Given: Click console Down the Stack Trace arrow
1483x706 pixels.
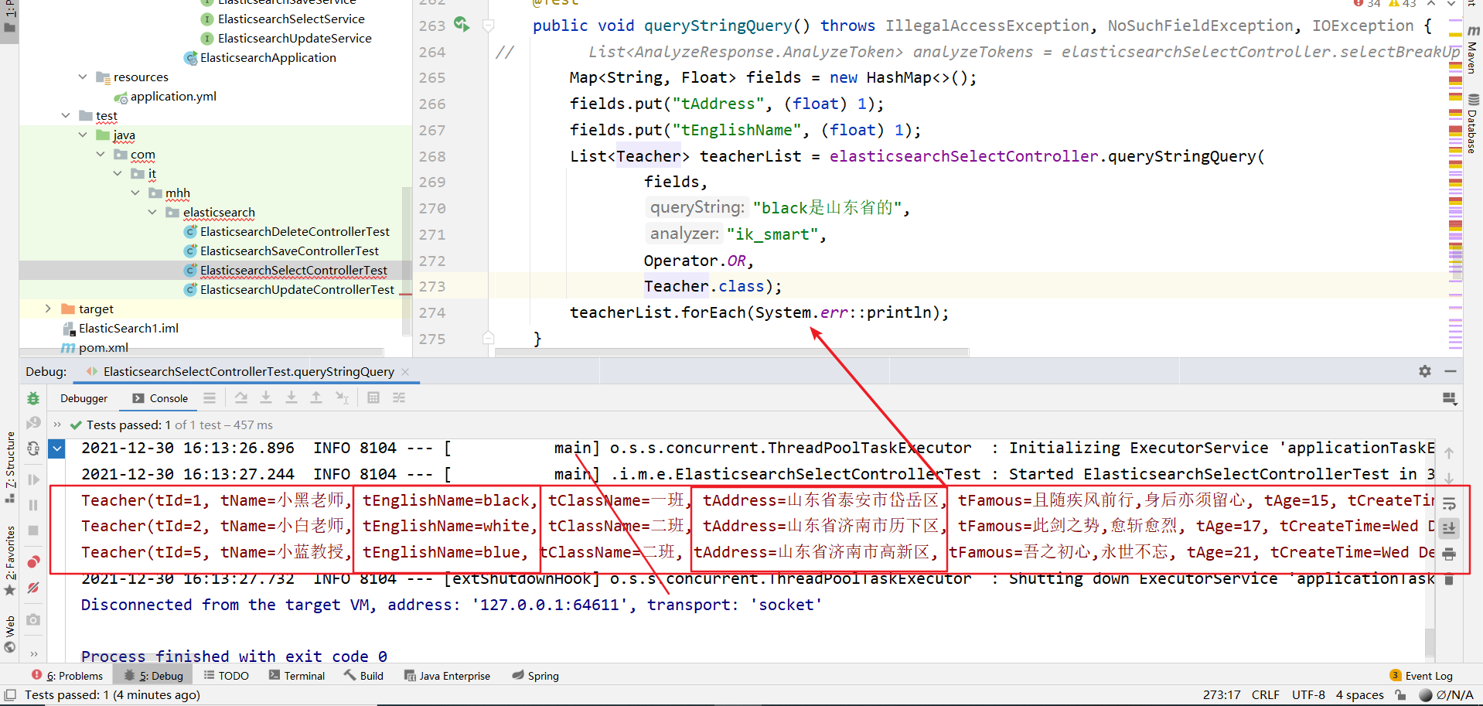Looking at the screenshot, I should pos(1450,478).
